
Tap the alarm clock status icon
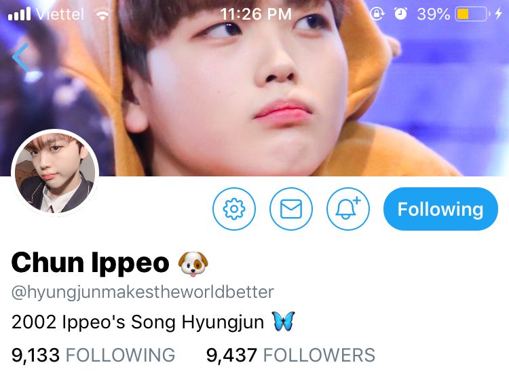point(400,14)
